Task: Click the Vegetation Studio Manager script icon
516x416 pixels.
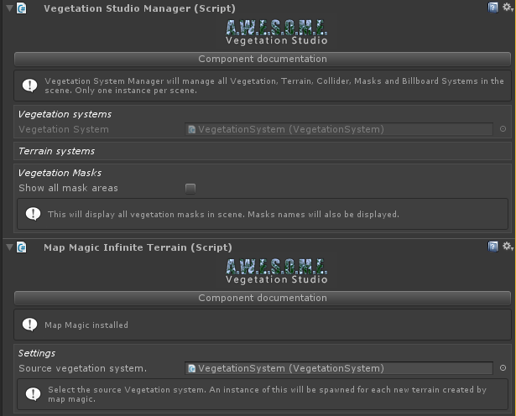Action: [21, 8]
